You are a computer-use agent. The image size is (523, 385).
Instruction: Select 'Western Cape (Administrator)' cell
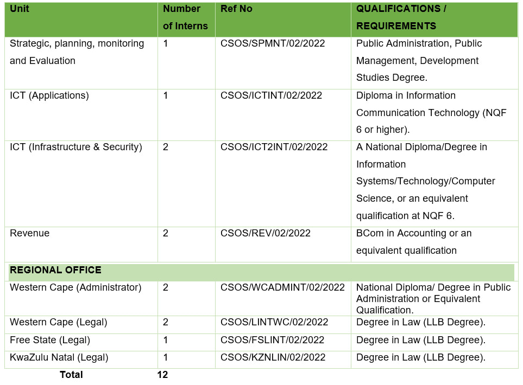tap(75, 287)
